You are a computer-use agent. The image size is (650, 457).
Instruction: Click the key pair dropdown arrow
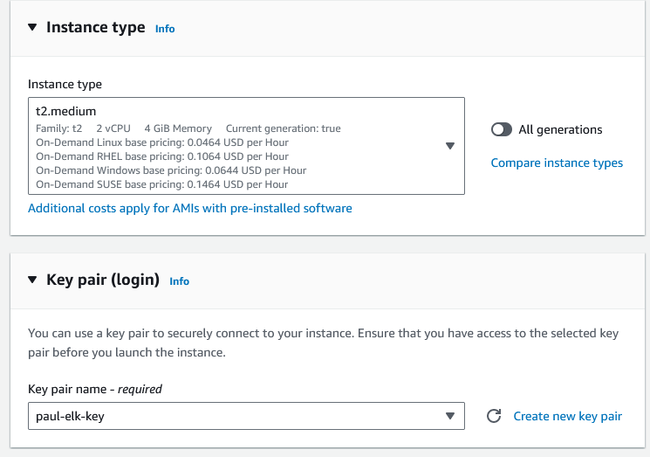[450, 416]
